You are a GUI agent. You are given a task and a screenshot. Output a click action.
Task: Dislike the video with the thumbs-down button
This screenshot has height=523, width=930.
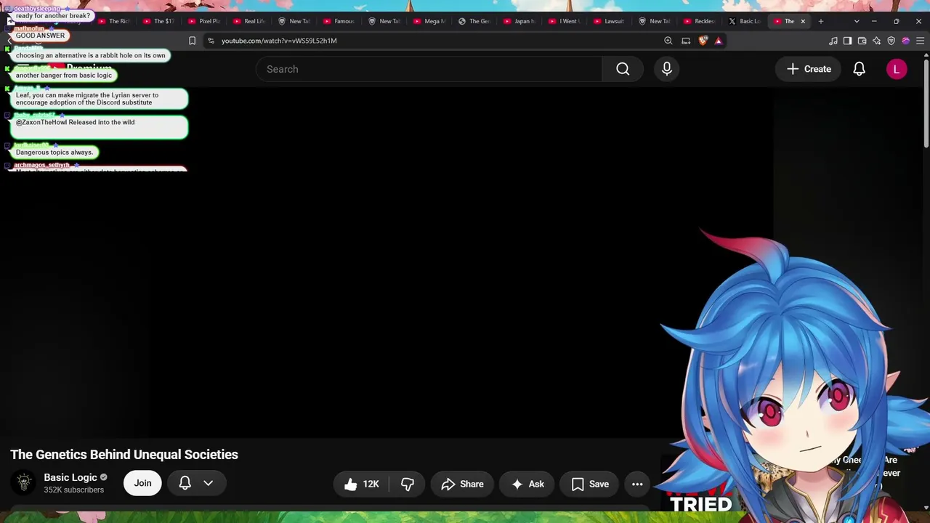(407, 484)
